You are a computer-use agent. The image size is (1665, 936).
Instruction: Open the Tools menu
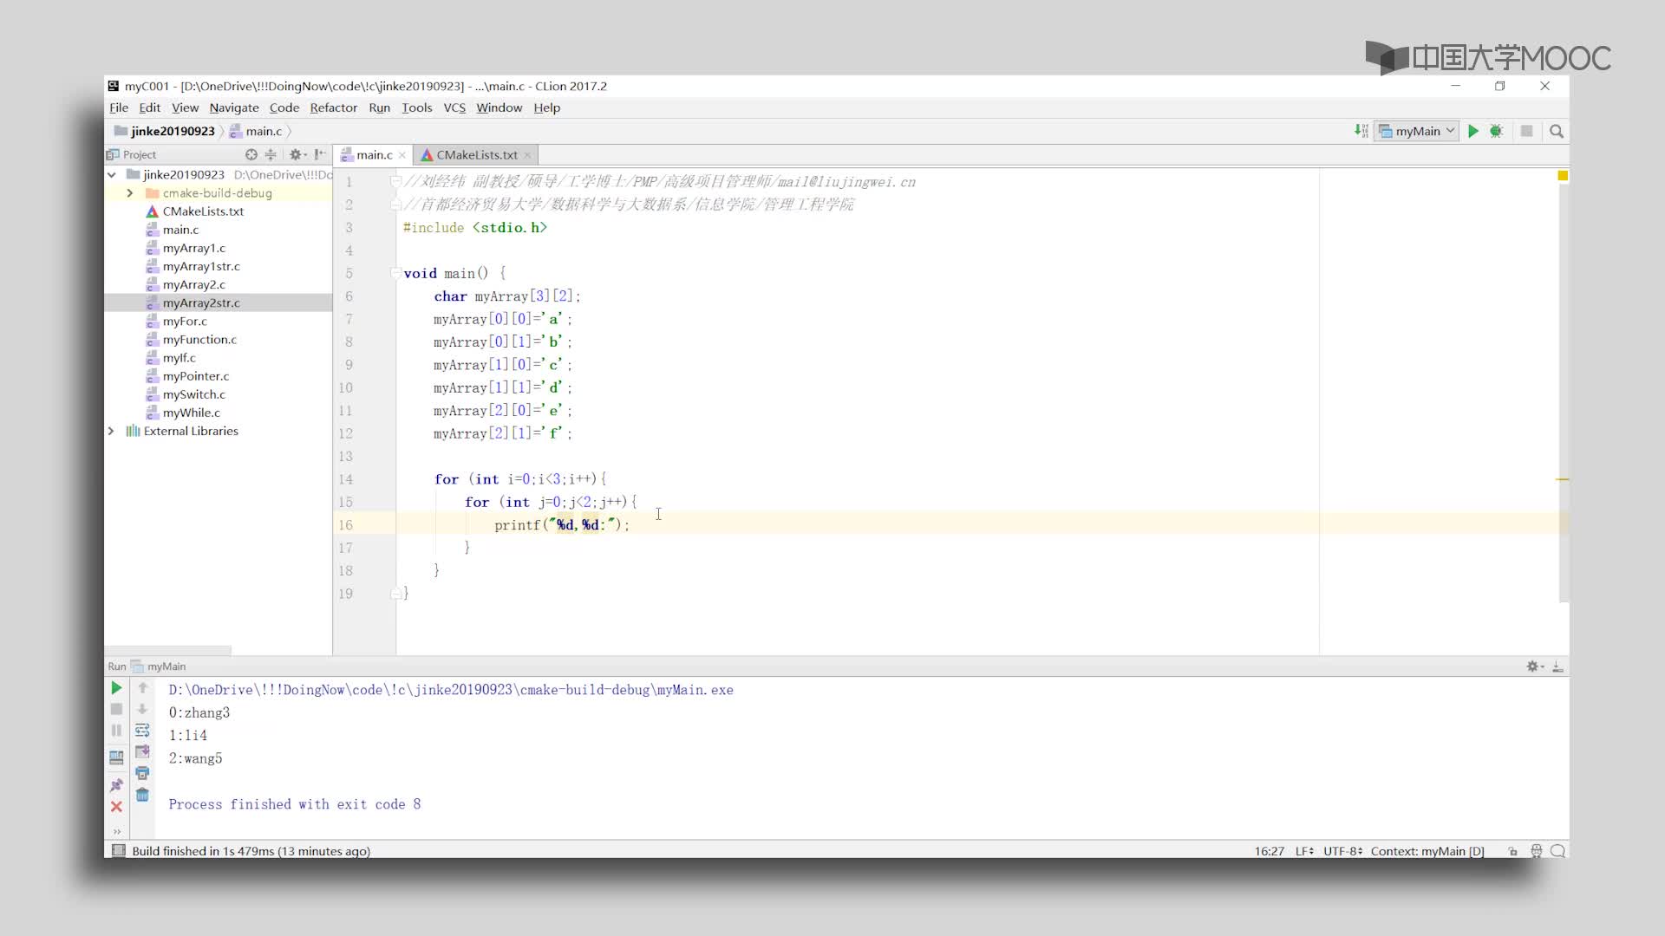coord(417,107)
